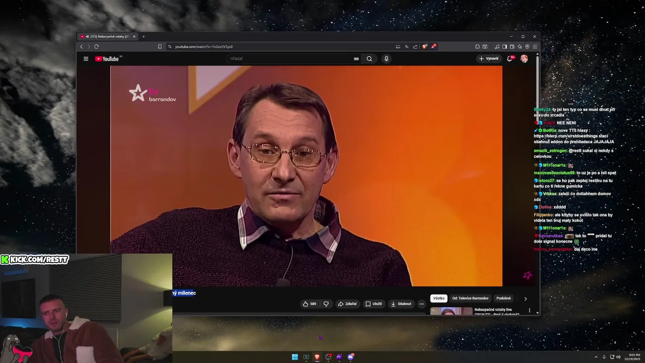Open site settings icon left of URL
Image resolution: width=645 pixels, height=363 pixels.
pyautogui.click(x=170, y=46)
